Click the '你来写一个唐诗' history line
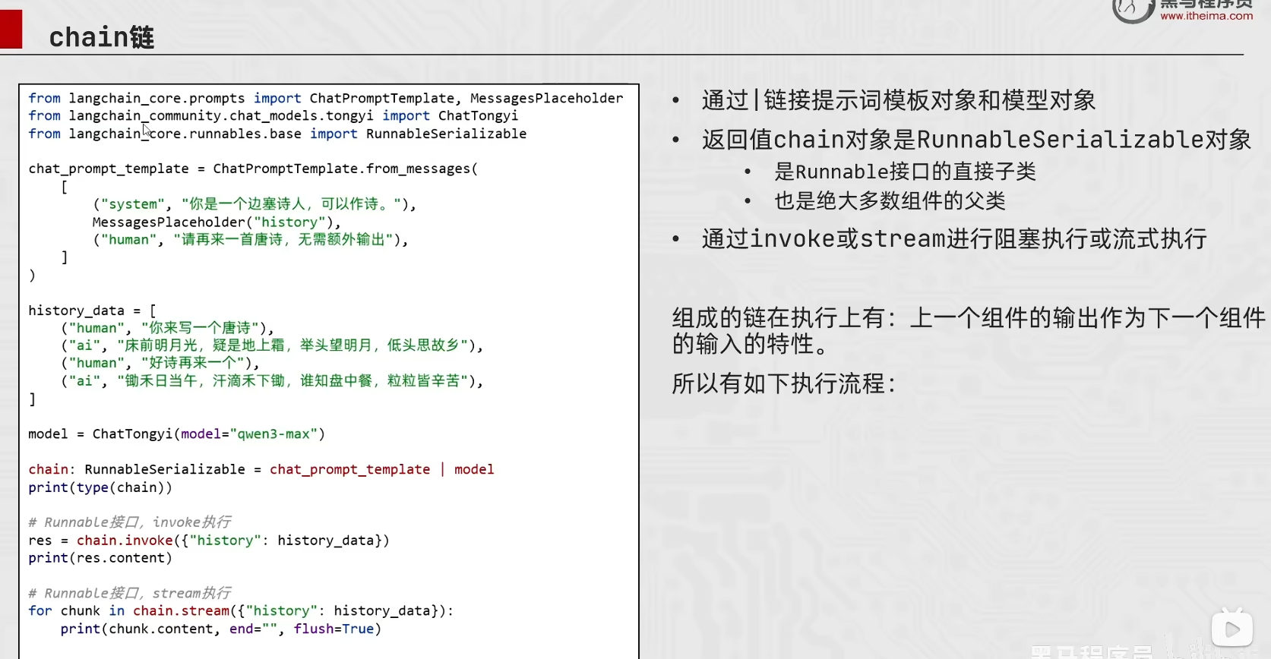The width and height of the screenshot is (1271, 659). (x=167, y=328)
